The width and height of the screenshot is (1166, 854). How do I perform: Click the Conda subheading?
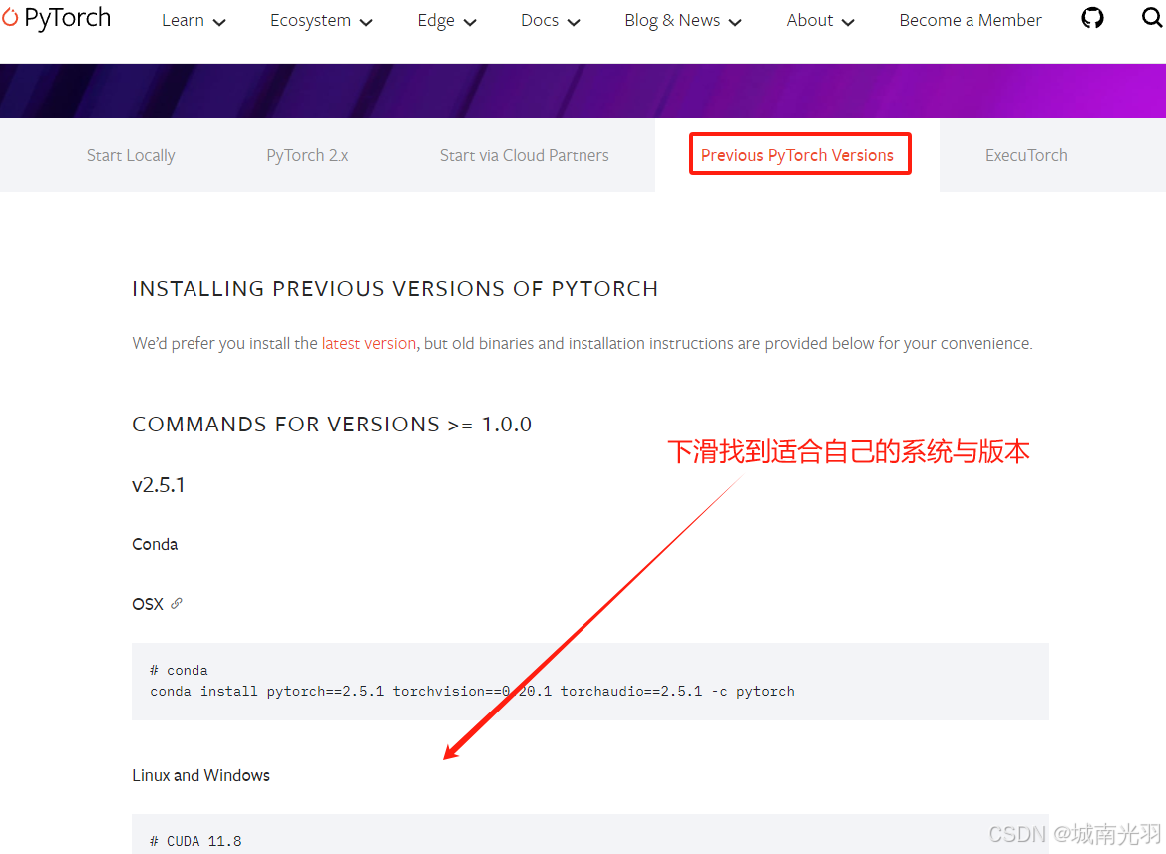point(155,544)
